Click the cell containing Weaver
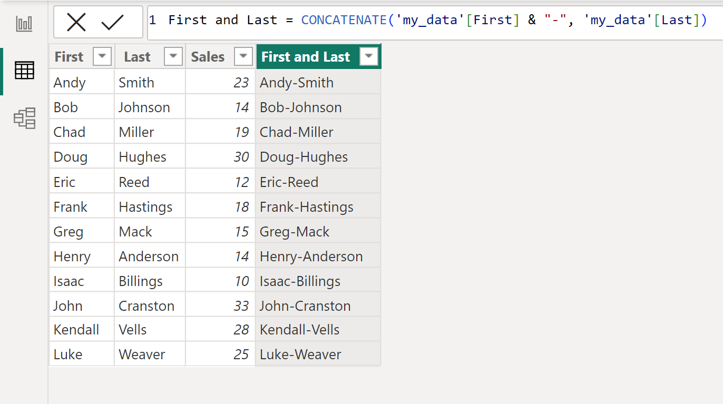Screen dimensions: 723x404 150,354
